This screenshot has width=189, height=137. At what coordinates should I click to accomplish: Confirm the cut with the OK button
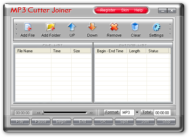tap(104, 122)
